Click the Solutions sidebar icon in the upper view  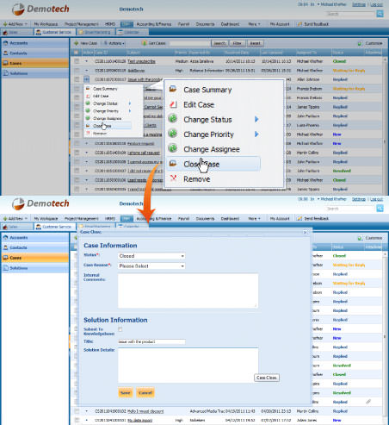coord(5,73)
